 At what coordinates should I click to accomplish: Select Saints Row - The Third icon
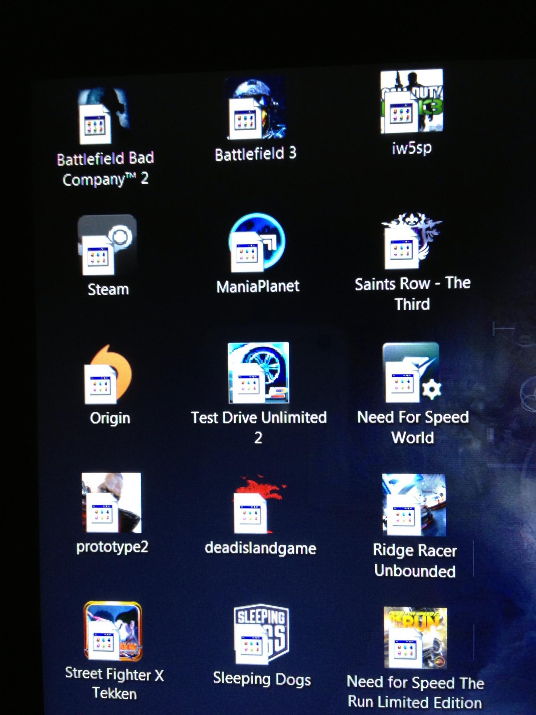click(412, 241)
